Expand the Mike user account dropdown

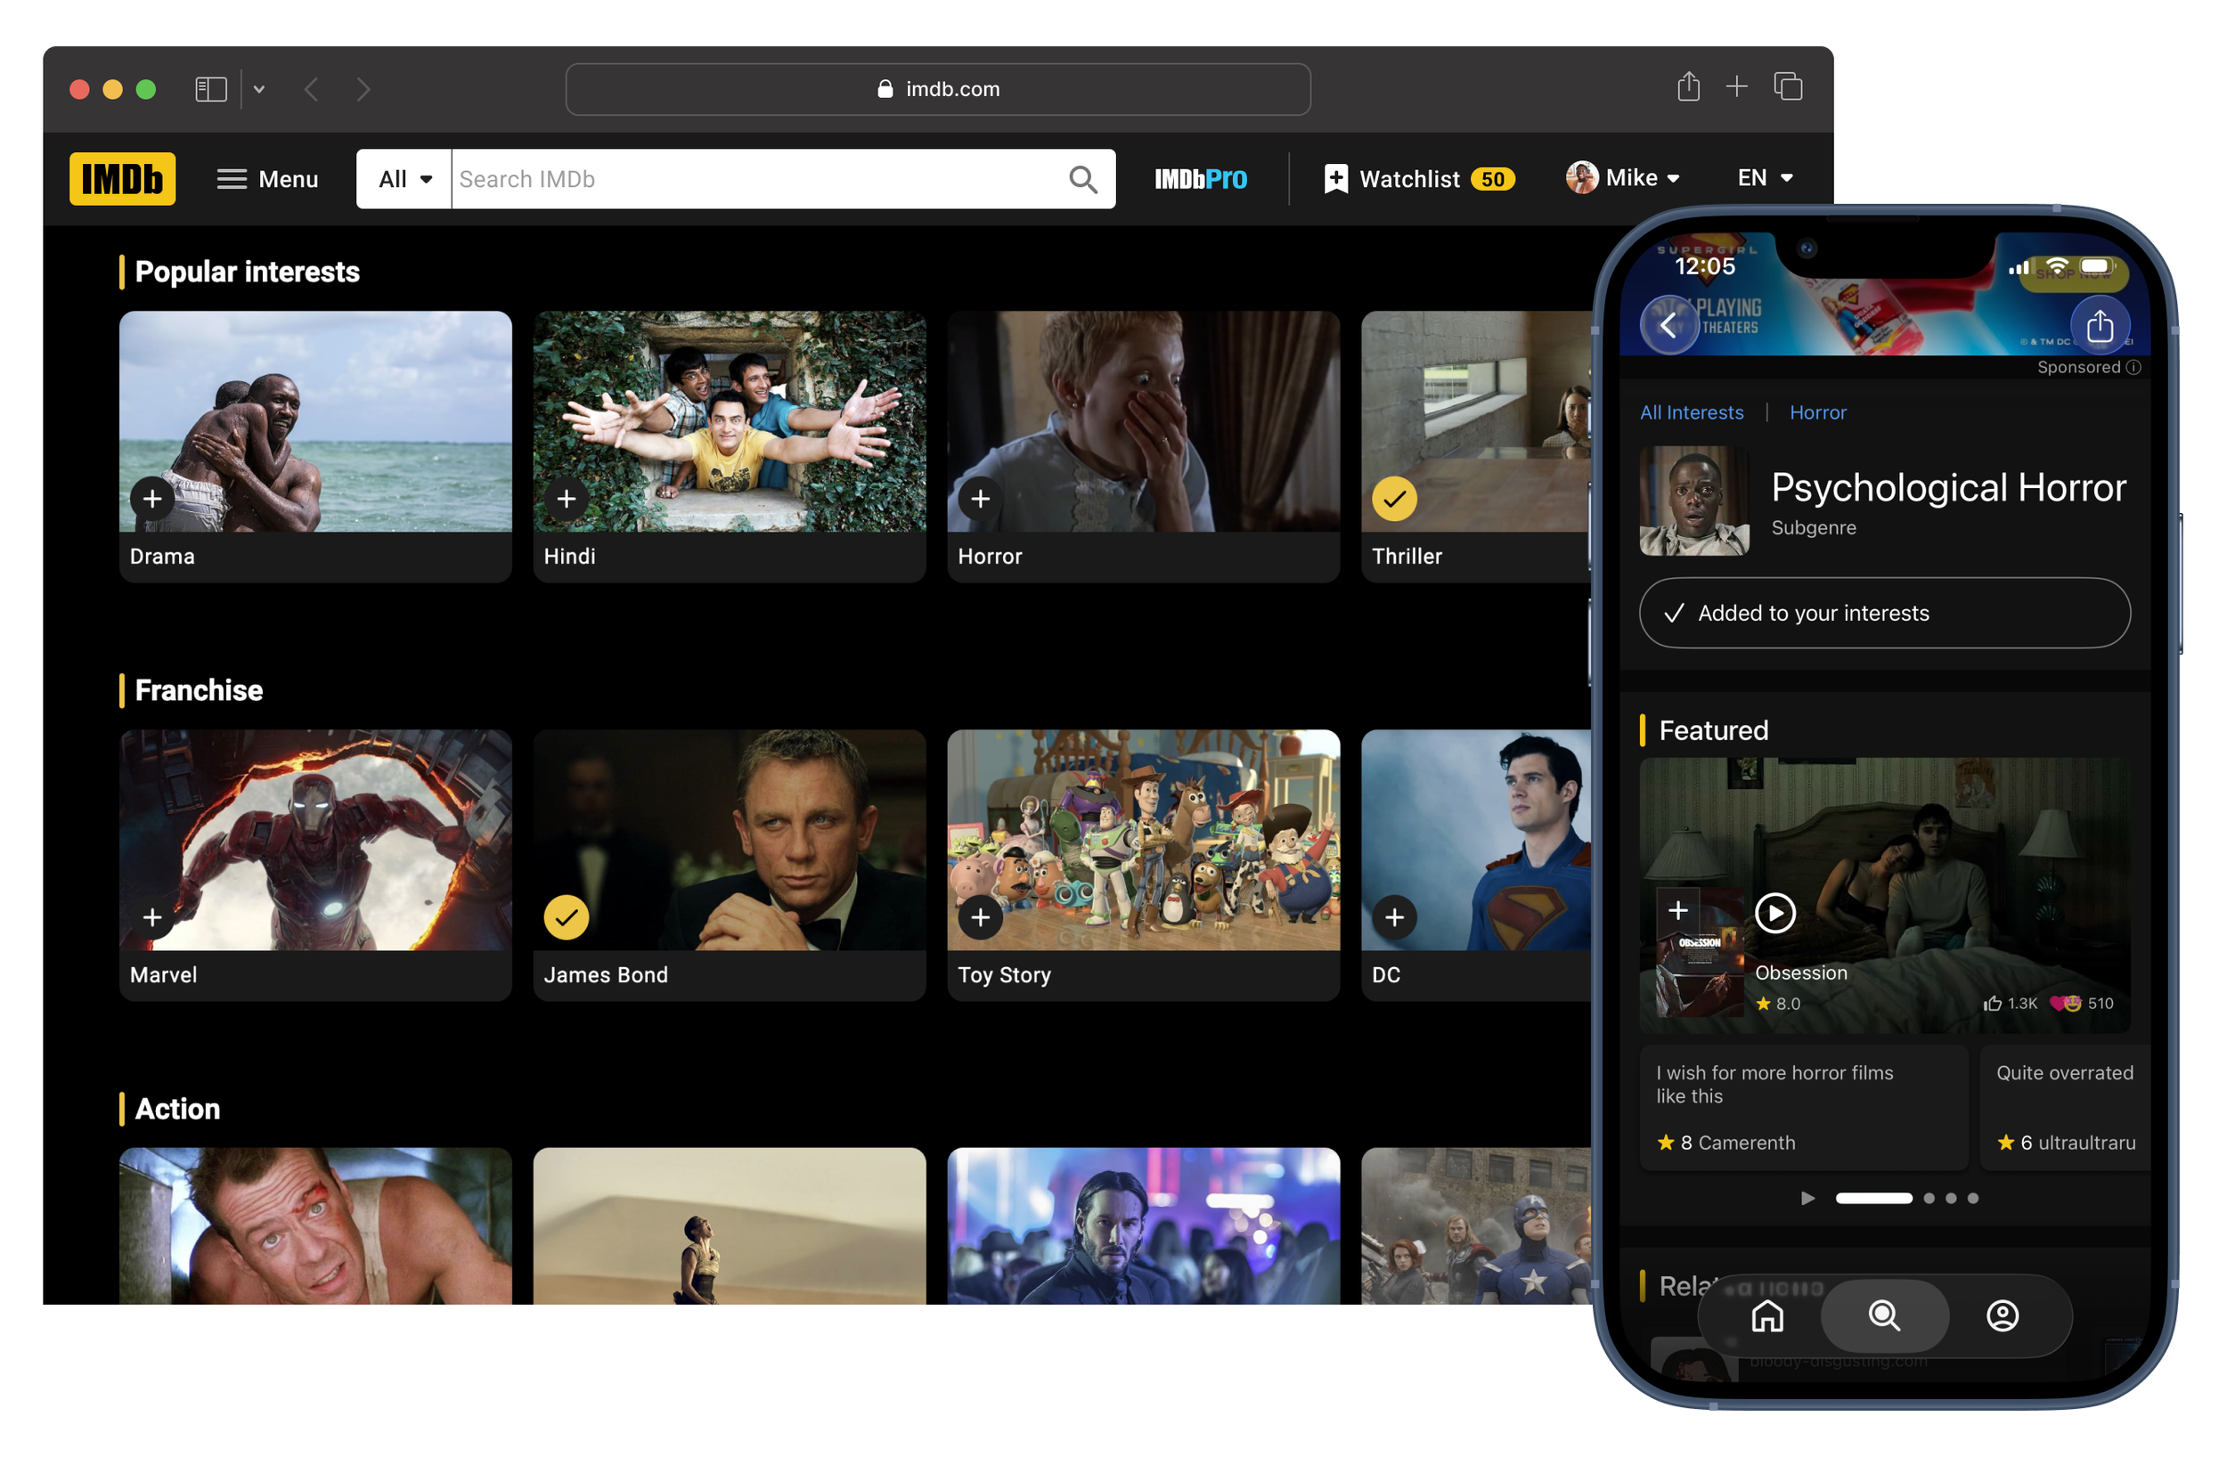(x=1625, y=178)
